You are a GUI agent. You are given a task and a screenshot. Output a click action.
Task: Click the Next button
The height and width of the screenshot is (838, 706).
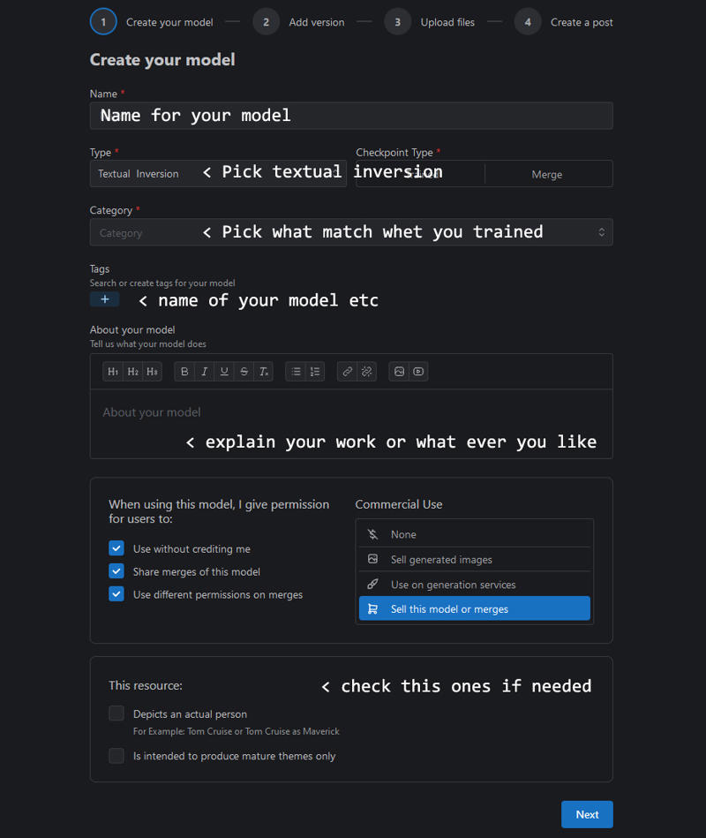tap(587, 814)
